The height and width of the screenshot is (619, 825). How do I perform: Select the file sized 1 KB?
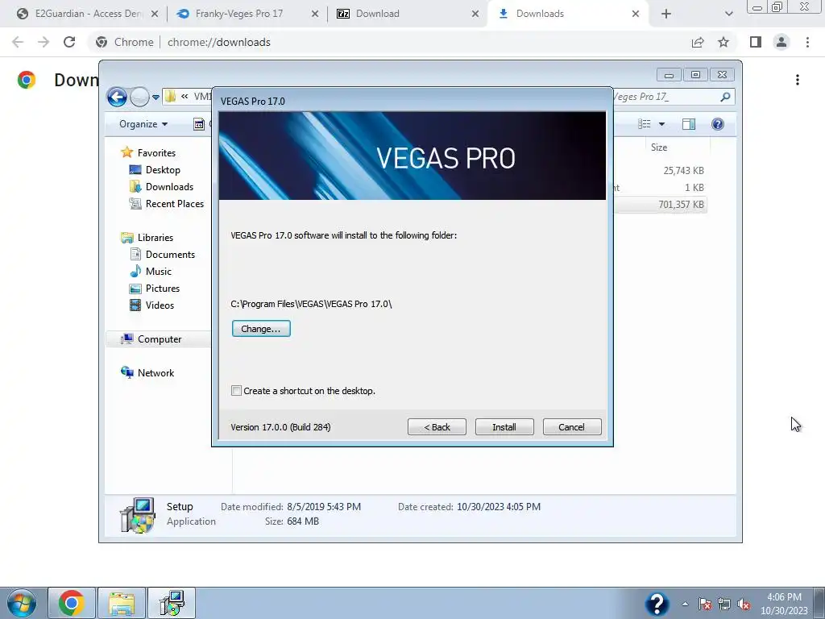(694, 187)
